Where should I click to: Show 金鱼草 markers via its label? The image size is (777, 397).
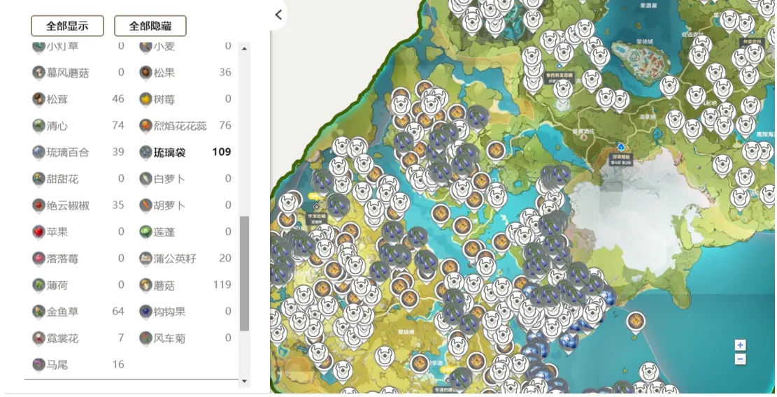coord(64,312)
